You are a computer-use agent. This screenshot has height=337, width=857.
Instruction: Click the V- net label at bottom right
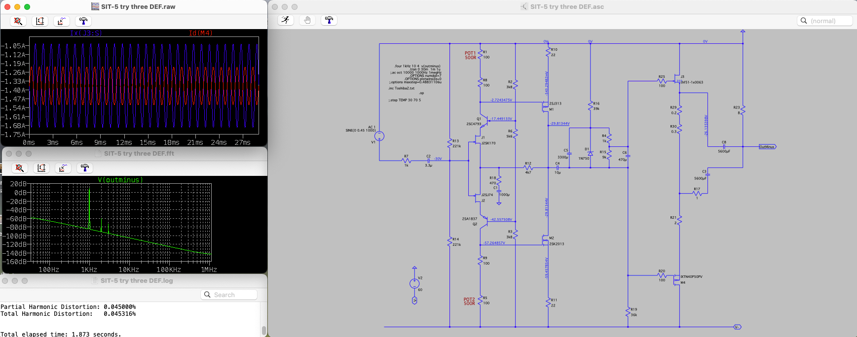[x=737, y=327]
